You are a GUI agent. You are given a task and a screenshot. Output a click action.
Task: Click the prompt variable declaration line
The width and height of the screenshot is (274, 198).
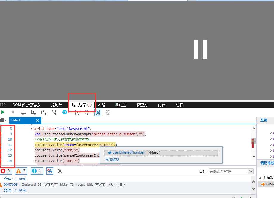[x=91, y=134]
